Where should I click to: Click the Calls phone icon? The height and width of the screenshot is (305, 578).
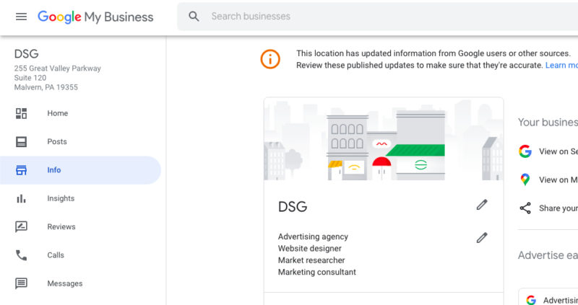pyautogui.click(x=21, y=255)
